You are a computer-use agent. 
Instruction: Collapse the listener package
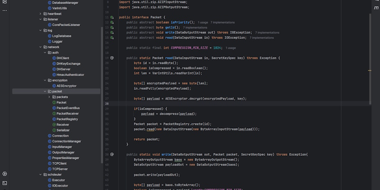pyautogui.click(x=40, y=19)
